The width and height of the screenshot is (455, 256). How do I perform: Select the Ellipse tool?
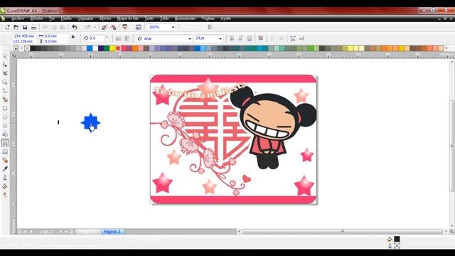tap(5, 117)
